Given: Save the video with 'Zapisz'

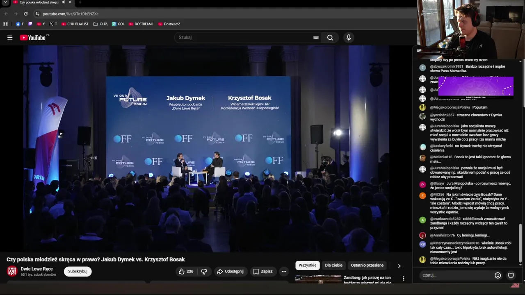Looking at the screenshot, I should click(263, 271).
